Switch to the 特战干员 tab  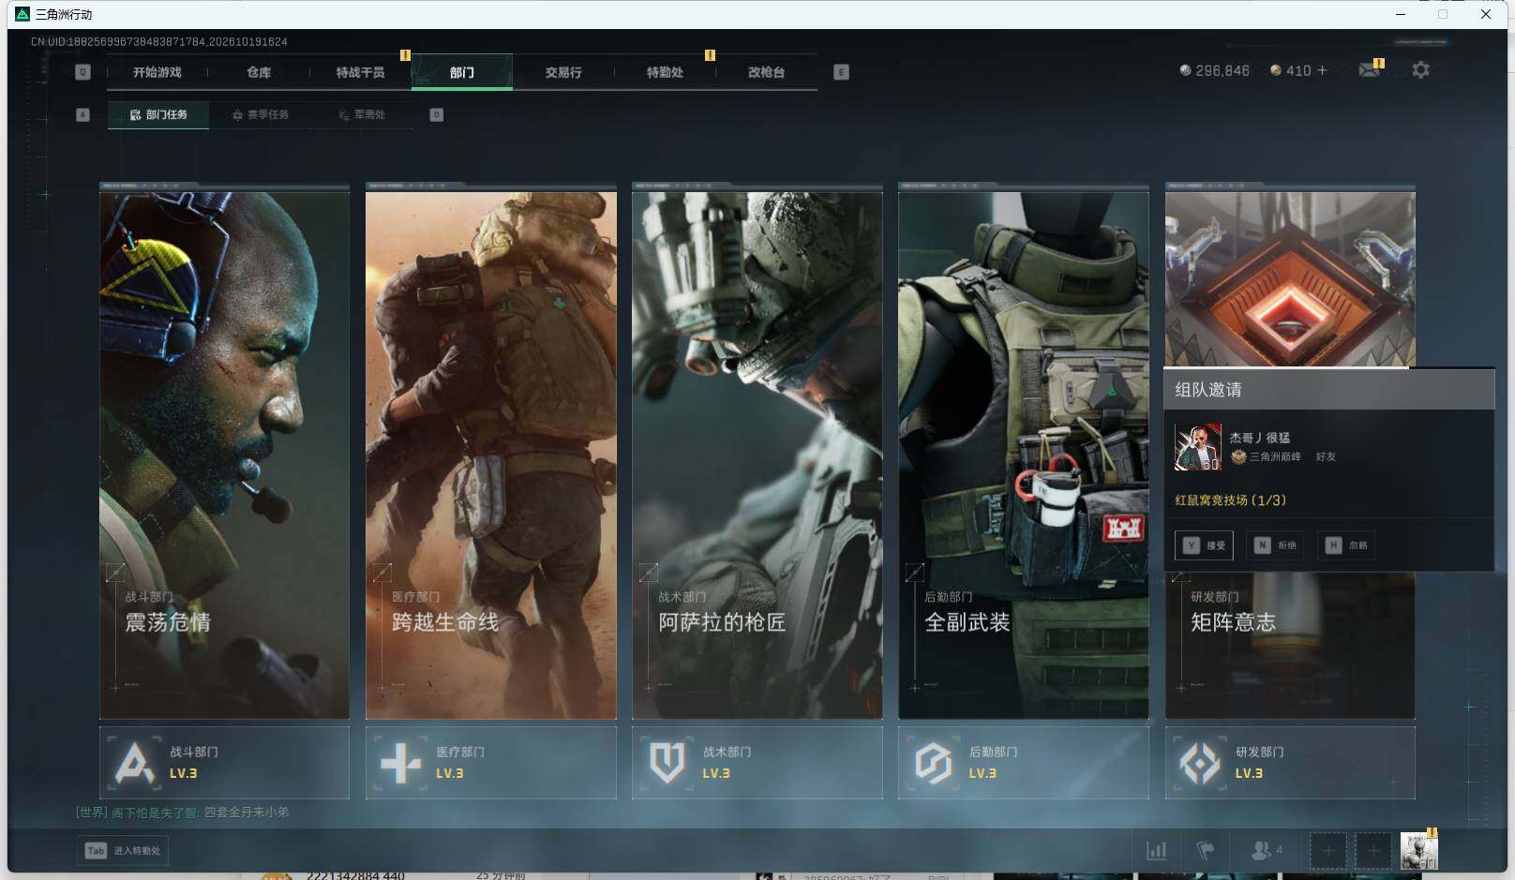[360, 72]
